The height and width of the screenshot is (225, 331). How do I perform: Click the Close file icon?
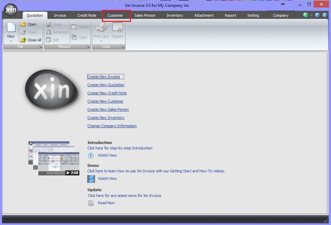click(x=23, y=32)
